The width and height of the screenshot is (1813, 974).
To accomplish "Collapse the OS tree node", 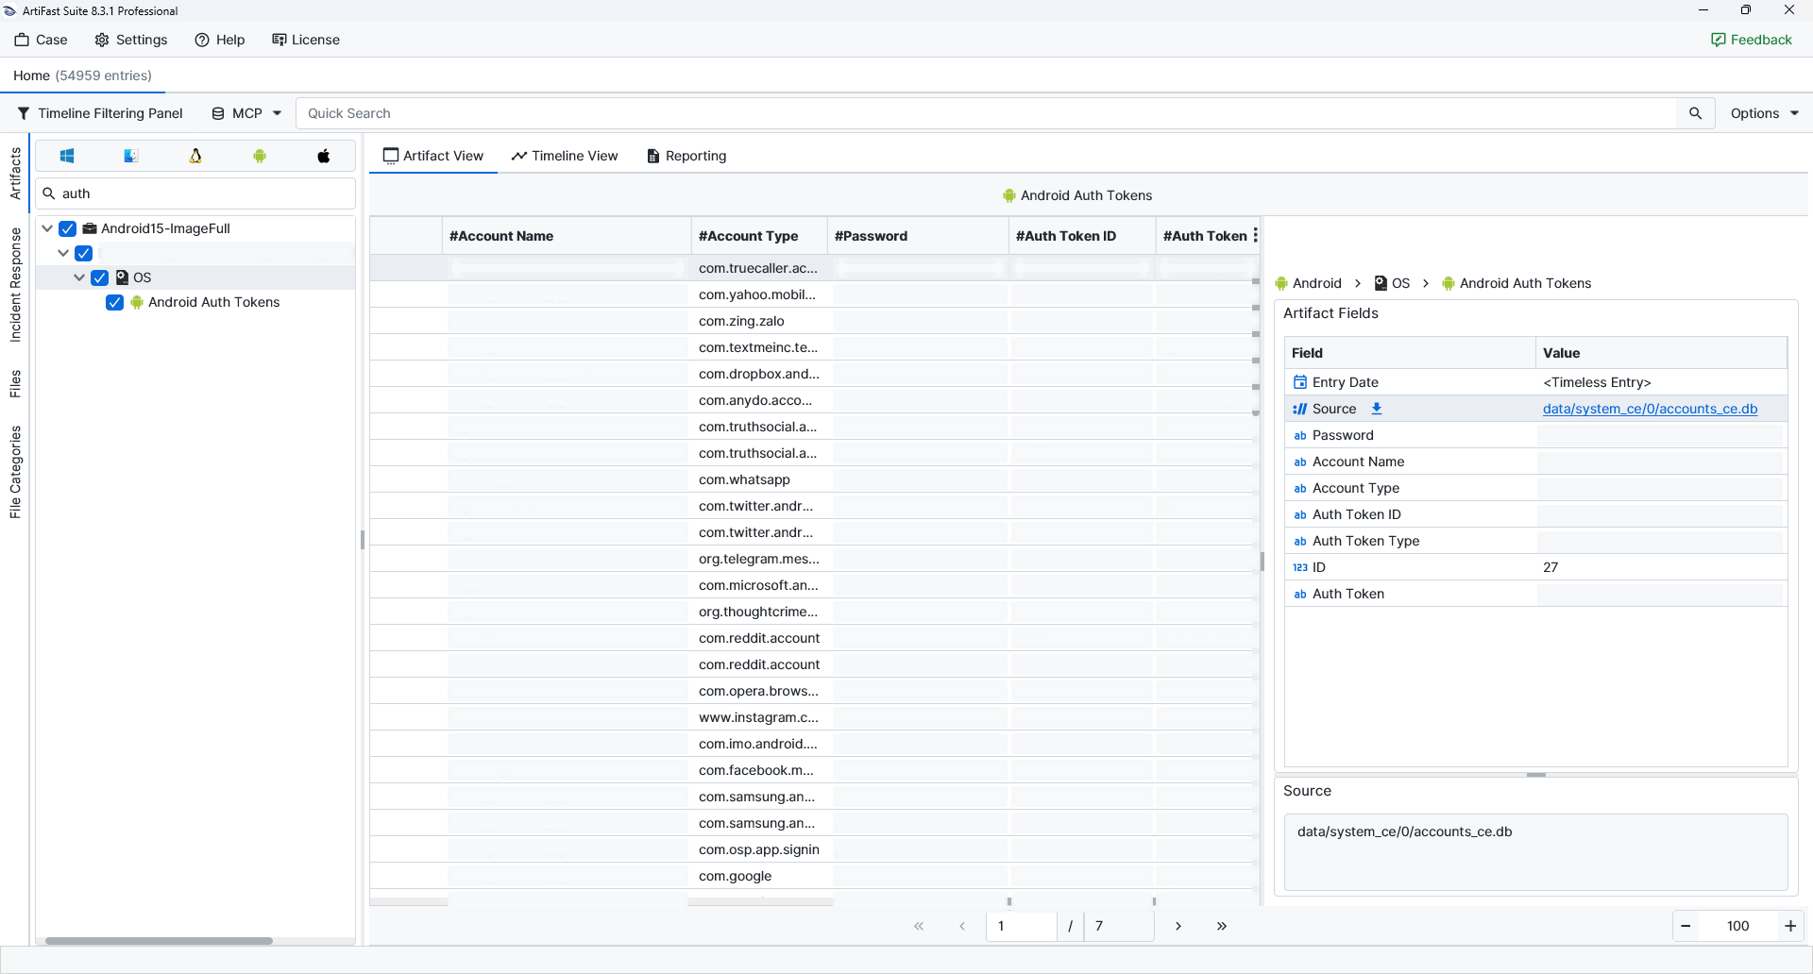I will pyautogui.click(x=79, y=277).
